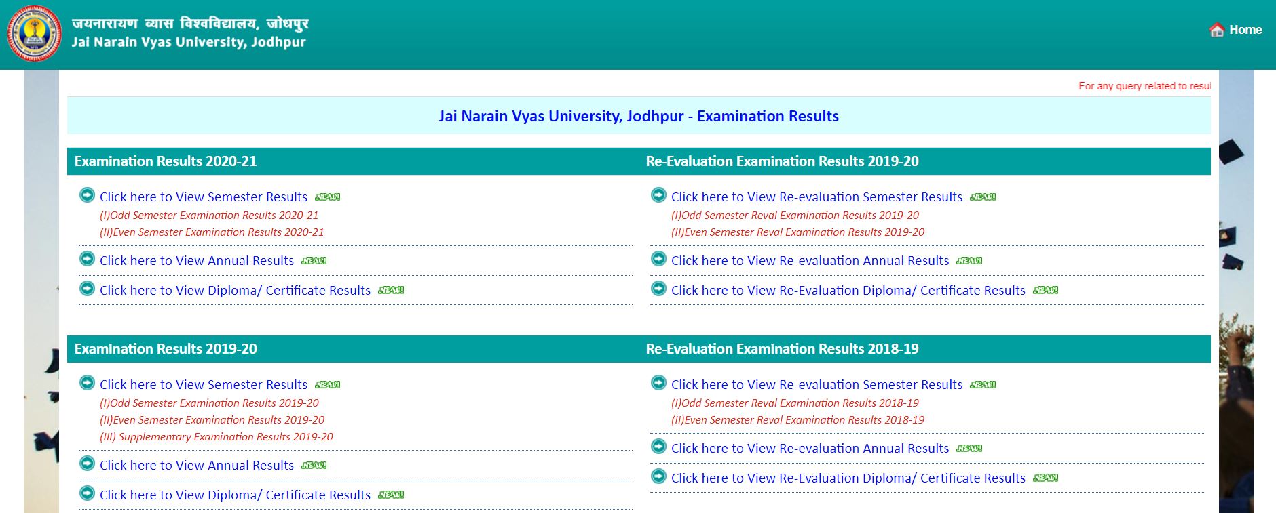1276x513 pixels.
Task: Click arrow icon beside 2020-21 Annual Results
Action: (87, 259)
